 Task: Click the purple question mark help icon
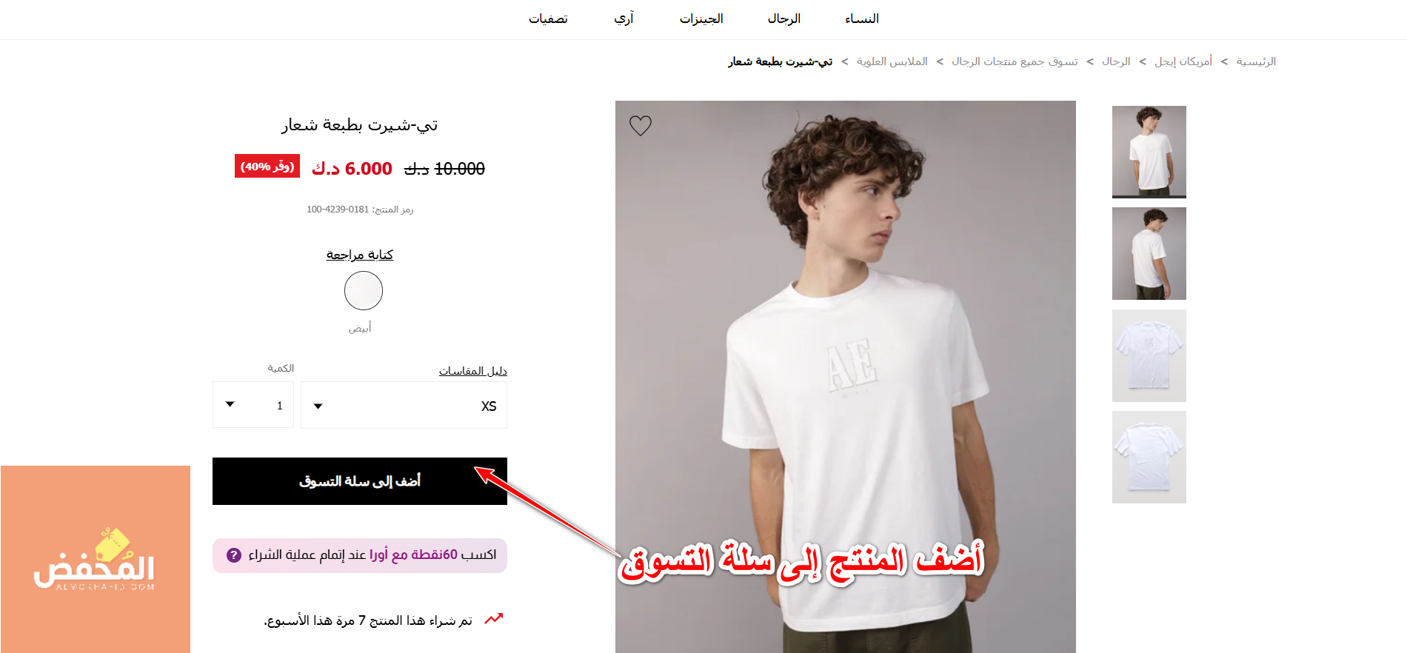tap(234, 555)
